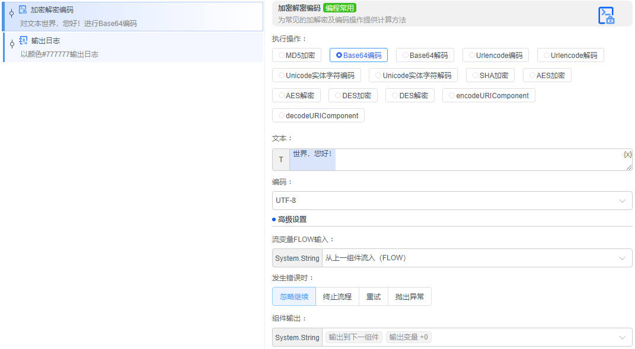Screen dimensions: 635x349
Task: Click the 输出到下一组件 button
Action: [353, 337]
